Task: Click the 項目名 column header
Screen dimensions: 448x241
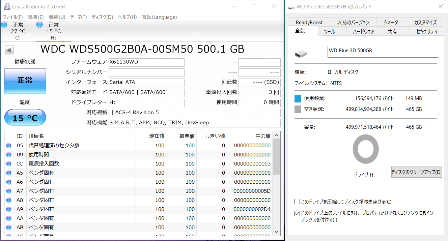Action: (x=36, y=136)
